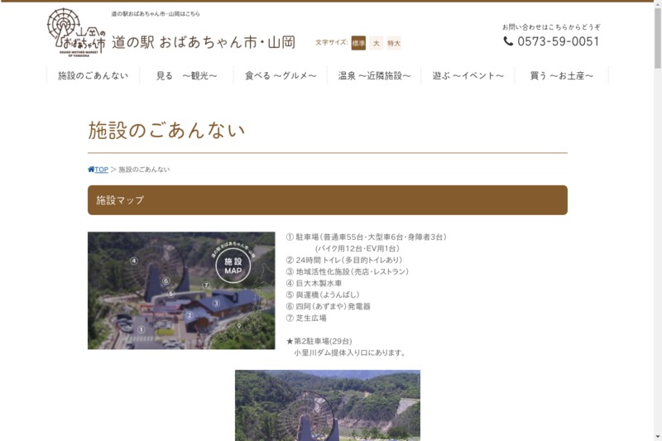662x441 pixels.
Task: Select the 買う ～お土産～ navigation item
Action: click(x=562, y=76)
